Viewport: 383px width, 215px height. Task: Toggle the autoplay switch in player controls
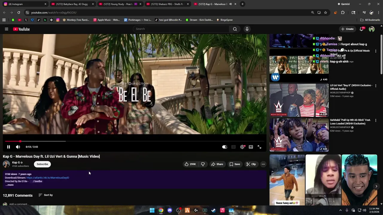(x=225, y=147)
